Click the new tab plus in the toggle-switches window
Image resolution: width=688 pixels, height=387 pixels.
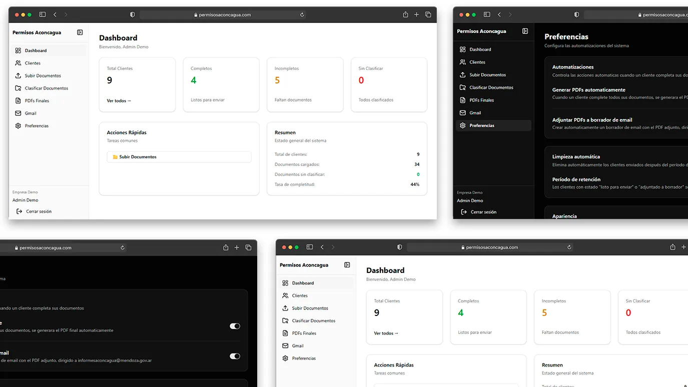click(237, 247)
